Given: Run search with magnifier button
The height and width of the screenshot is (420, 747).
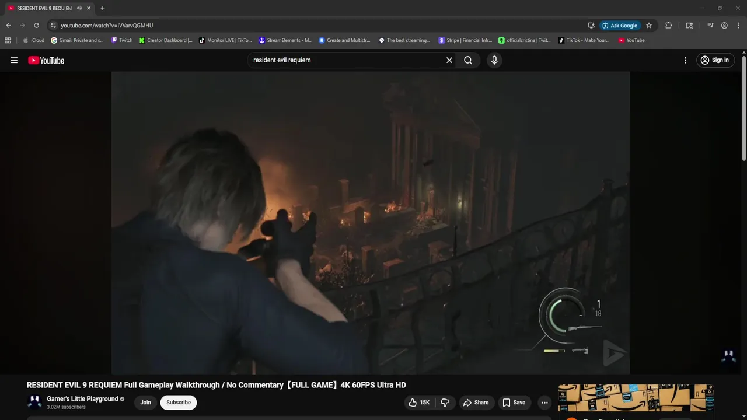Looking at the screenshot, I should [468, 60].
